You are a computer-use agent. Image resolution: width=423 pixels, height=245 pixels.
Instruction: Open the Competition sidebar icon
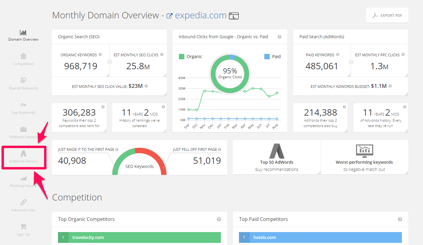click(x=23, y=56)
